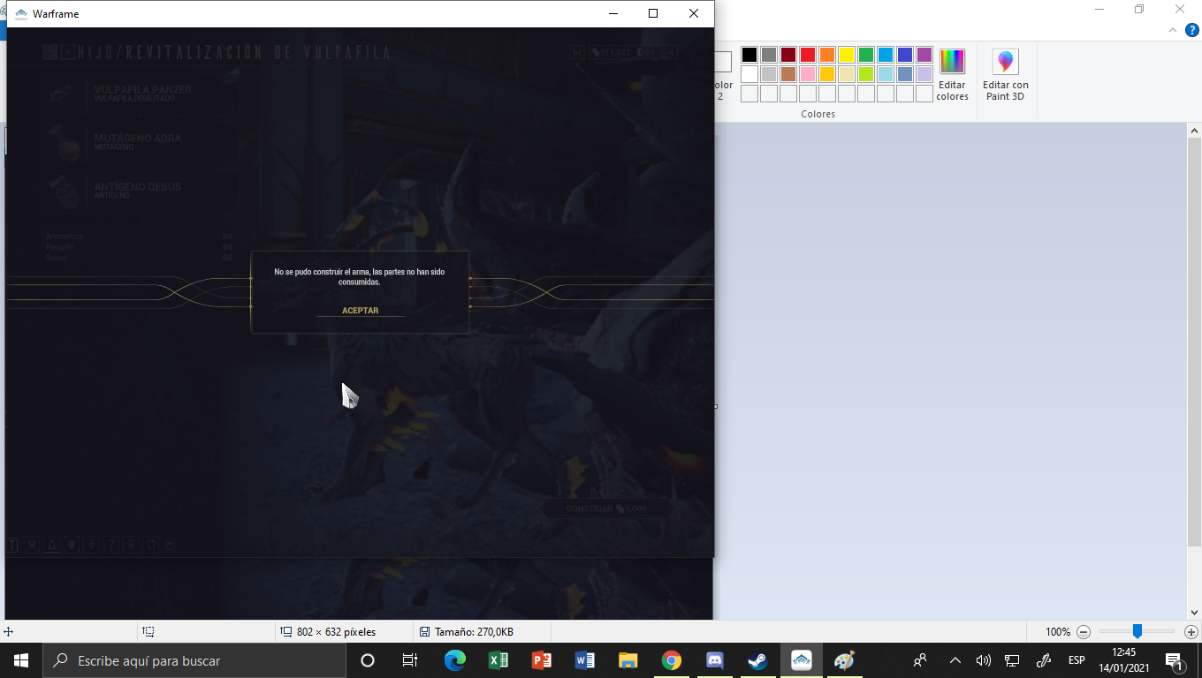Click the dimmed CONSTRUIR button in Warframe
The height and width of the screenshot is (678, 1202).
point(607,508)
